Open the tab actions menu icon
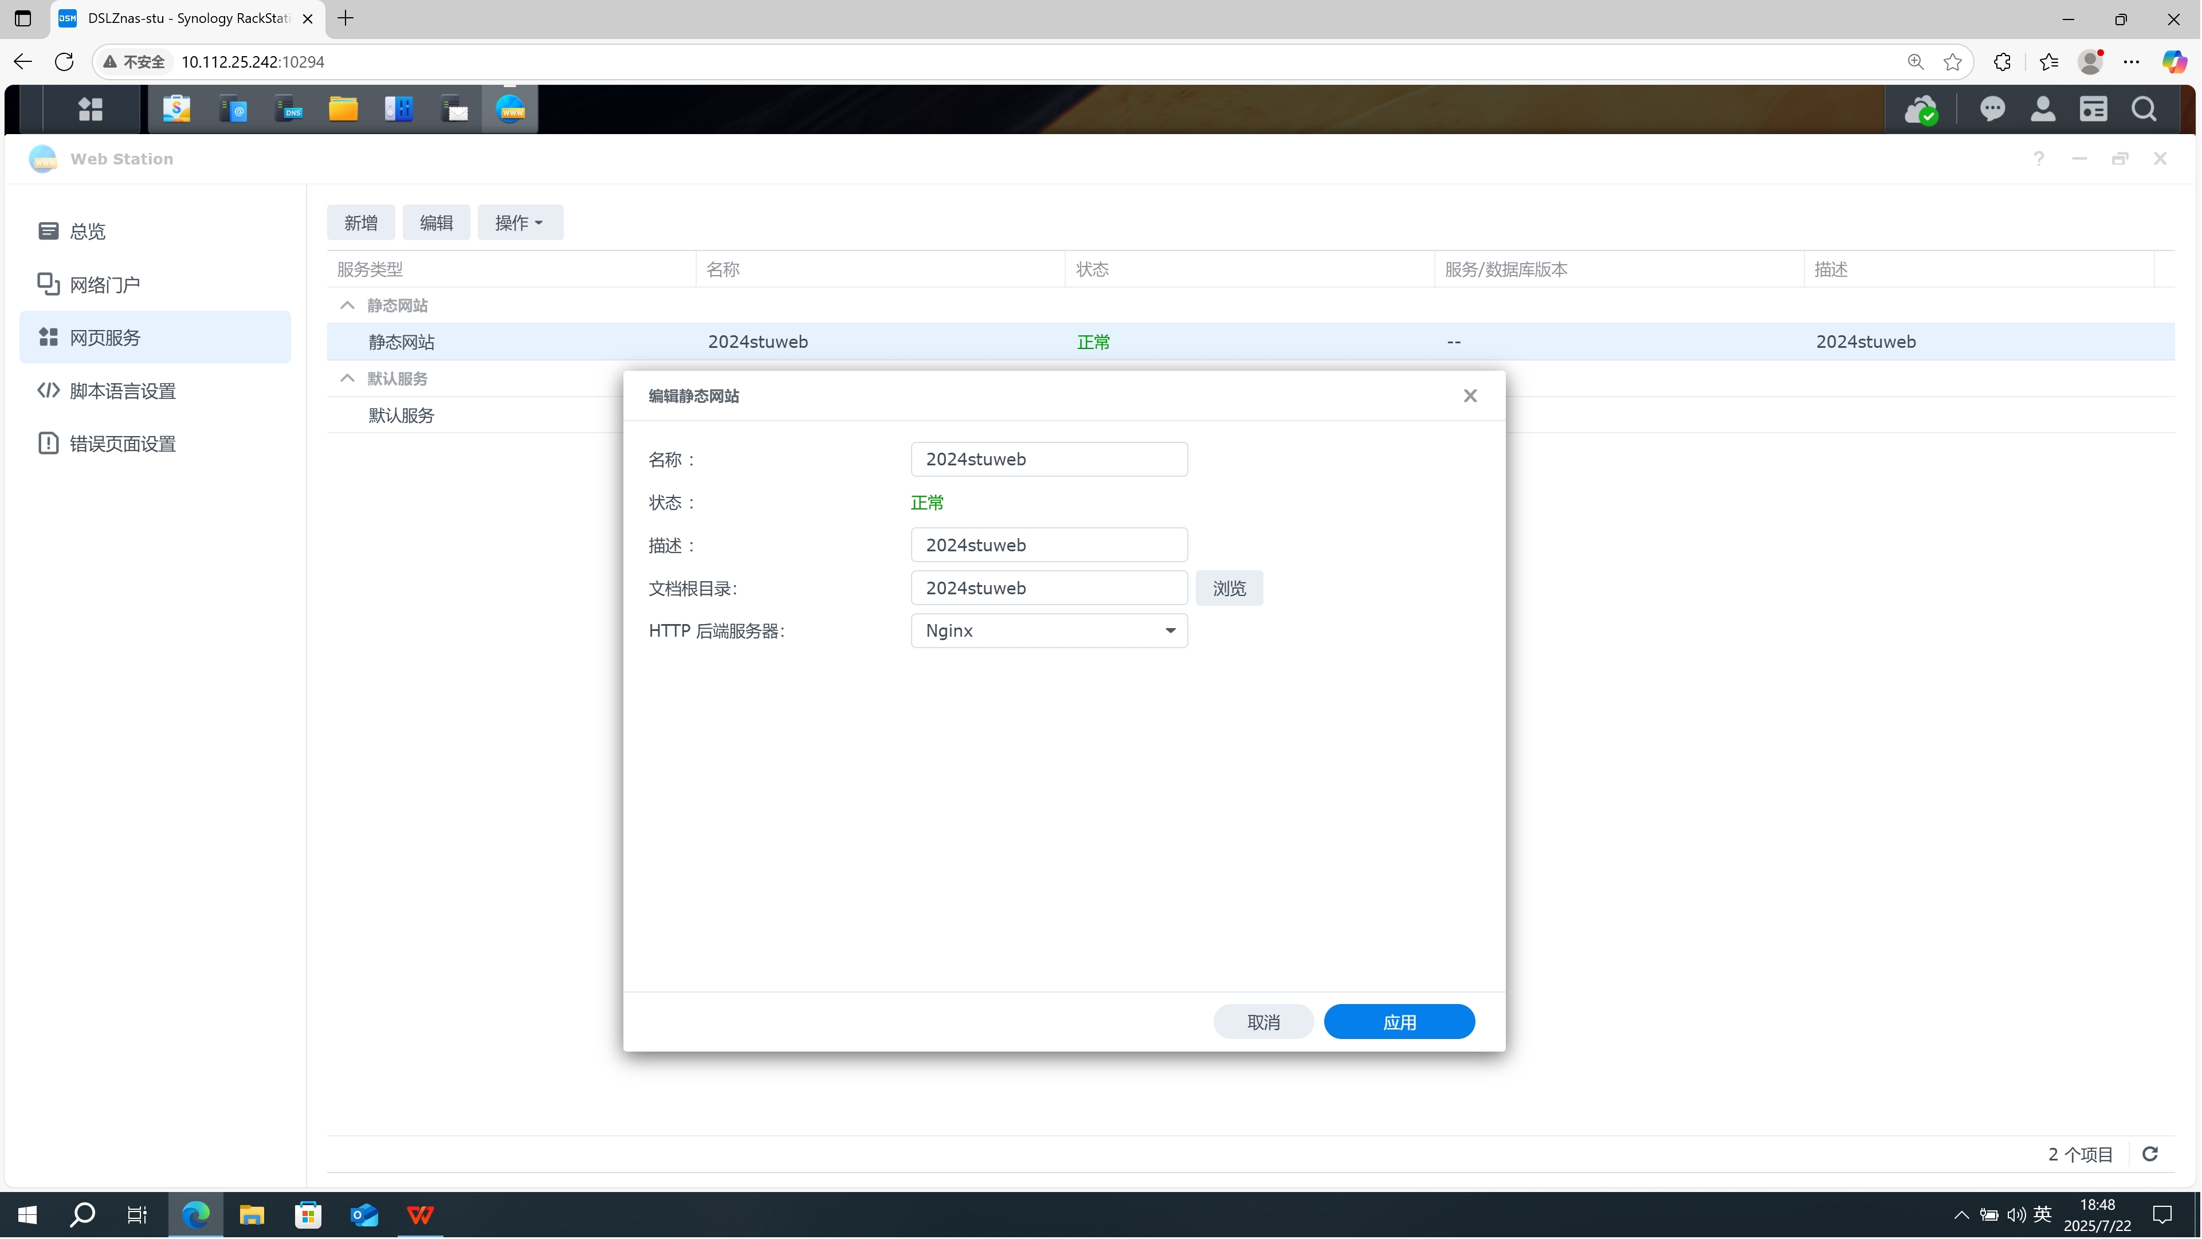 tap(23, 18)
